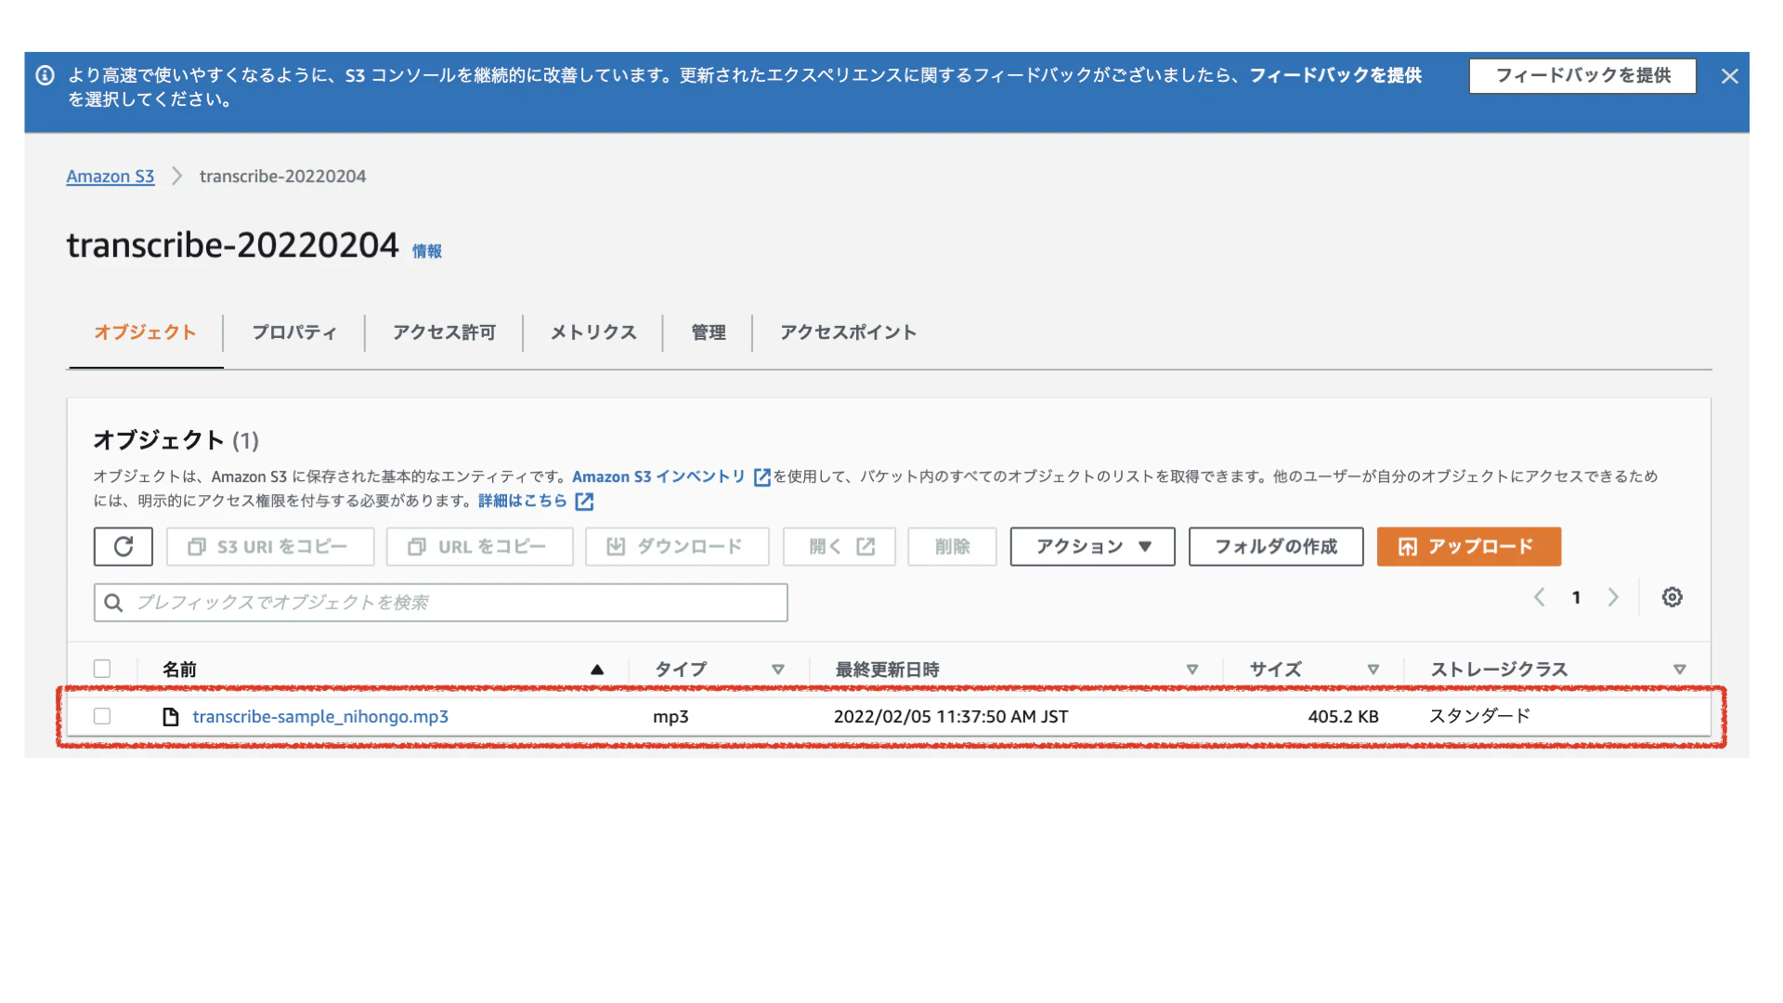Select the transcribe-sample_nihongo.mp3 row checkbox

pyautogui.click(x=102, y=716)
